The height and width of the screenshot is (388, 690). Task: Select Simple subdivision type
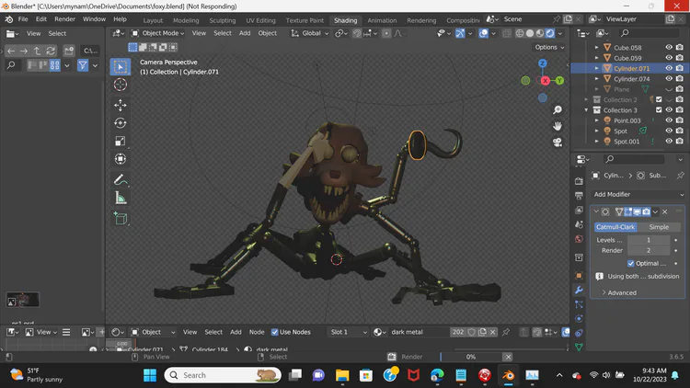point(659,227)
